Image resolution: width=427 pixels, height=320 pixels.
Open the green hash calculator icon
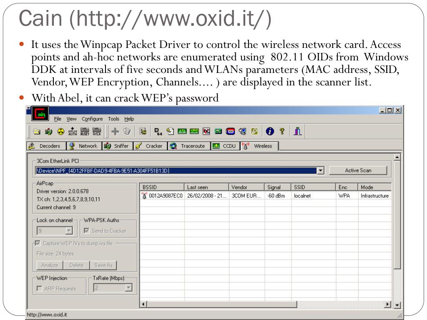tap(218, 132)
